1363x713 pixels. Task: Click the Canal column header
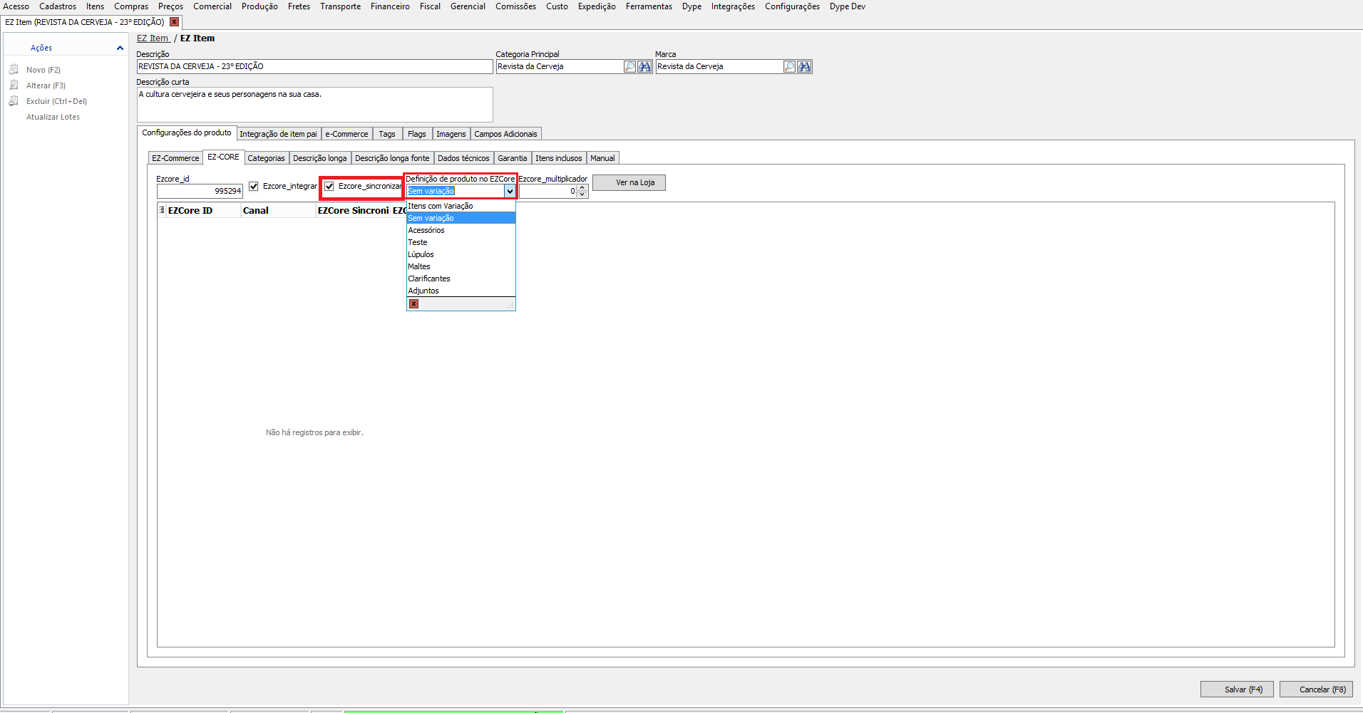click(x=277, y=210)
